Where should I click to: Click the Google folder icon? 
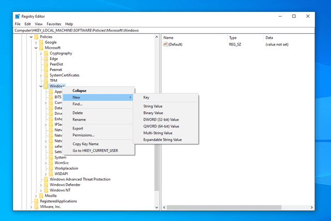coord(41,42)
